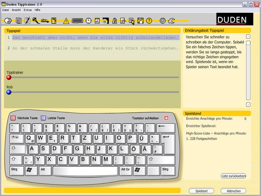Click the DUDEN logo
Screen dimensions: 261x196
point(235,19)
